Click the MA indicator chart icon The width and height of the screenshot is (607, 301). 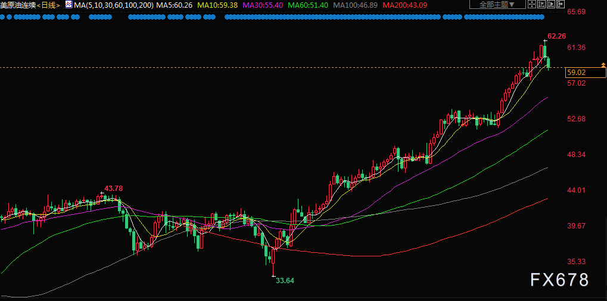pyautogui.click(x=69, y=5)
